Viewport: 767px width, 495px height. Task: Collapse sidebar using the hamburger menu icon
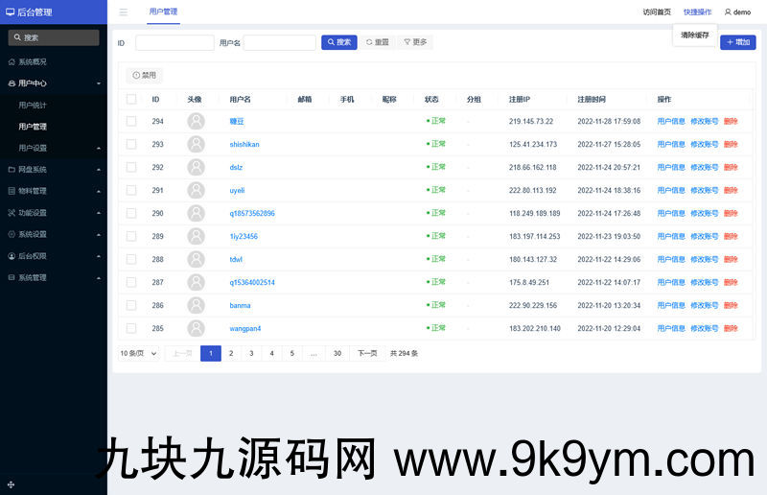(123, 12)
